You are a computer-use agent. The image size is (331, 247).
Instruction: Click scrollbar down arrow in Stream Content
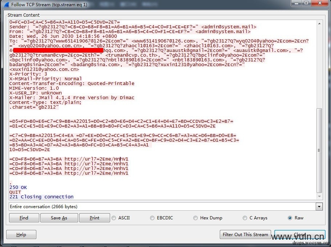pos(319,197)
